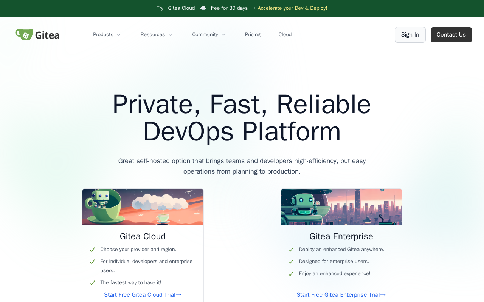Open the Products menu
Screen dimensions: 484x302
[107, 35]
